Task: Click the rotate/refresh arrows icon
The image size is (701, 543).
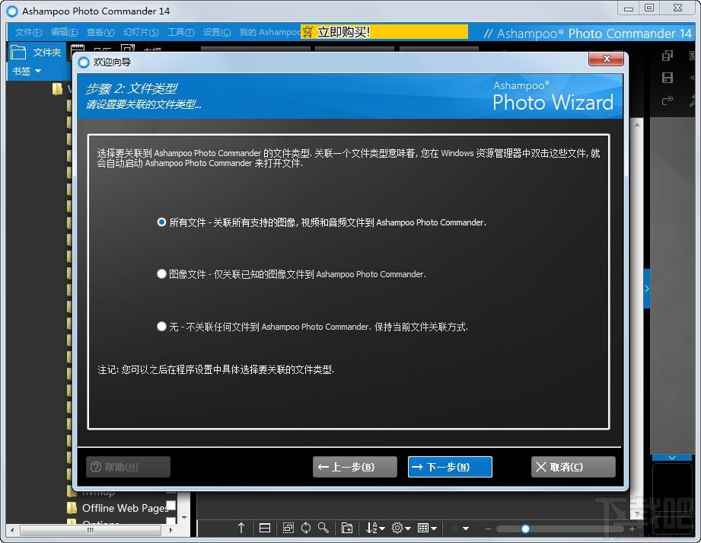Action: pos(306,529)
